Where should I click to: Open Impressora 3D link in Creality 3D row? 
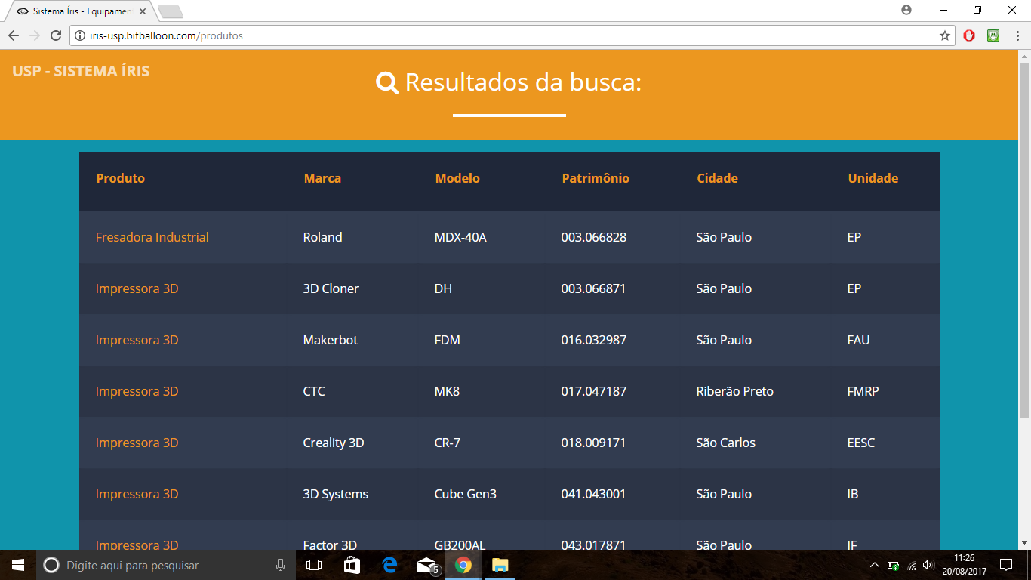[x=137, y=443]
